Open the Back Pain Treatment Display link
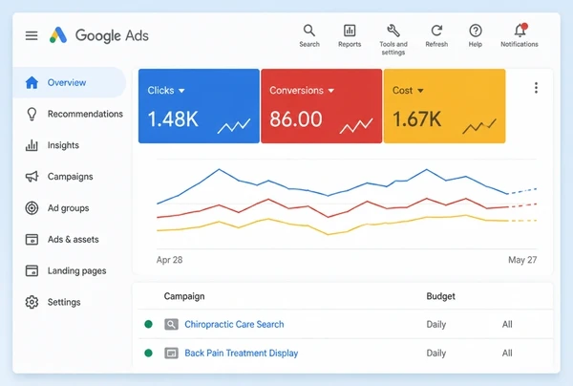The image size is (573, 386). point(242,354)
